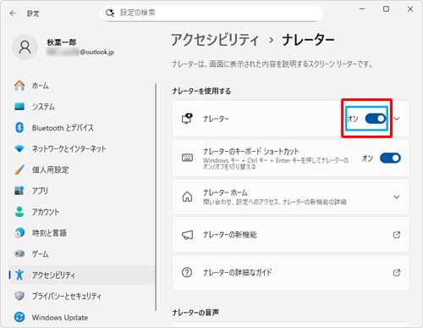Toggle ナレーターのキーボード ショートカット switch

click(x=390, y=158)
